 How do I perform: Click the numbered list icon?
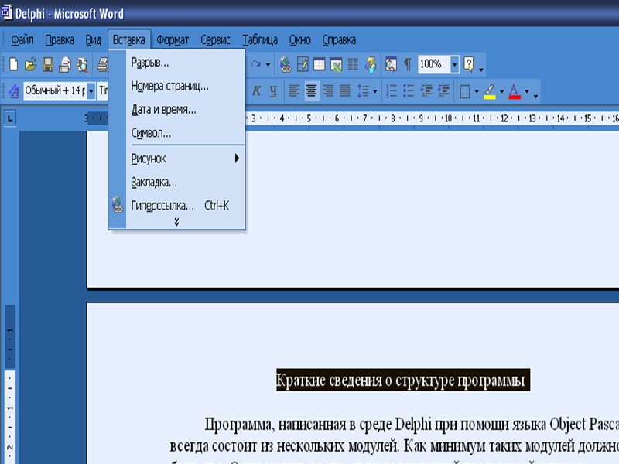click(x=392, y=90)
